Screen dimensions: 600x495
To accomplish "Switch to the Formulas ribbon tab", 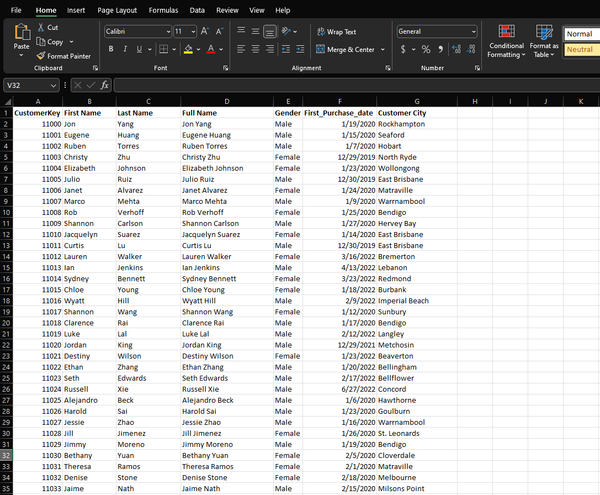I will [163, 10].
